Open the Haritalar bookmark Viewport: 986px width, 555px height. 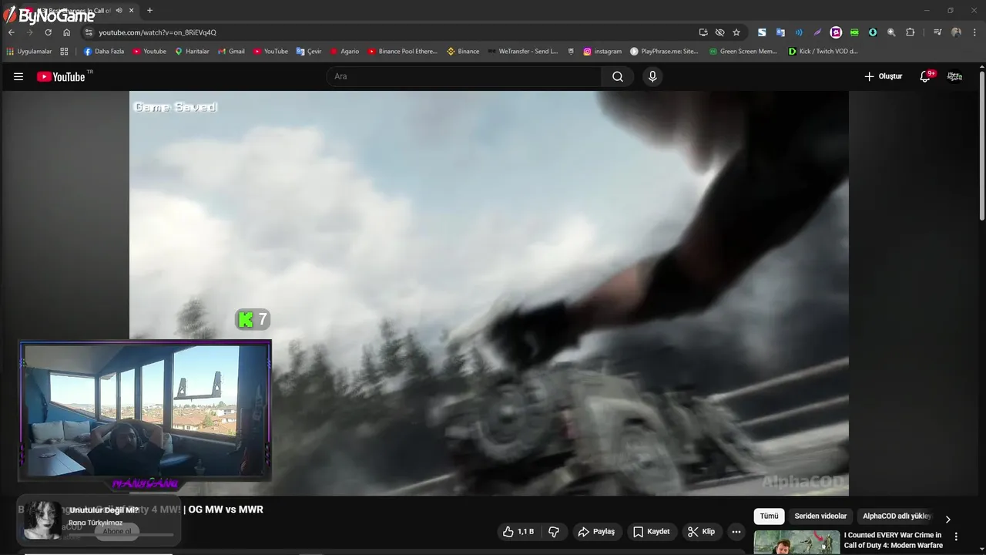pos(192,52)
